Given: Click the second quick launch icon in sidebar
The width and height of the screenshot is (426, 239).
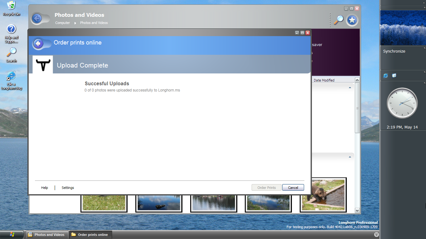Looking at the screenshot, I should click(394, 76).
